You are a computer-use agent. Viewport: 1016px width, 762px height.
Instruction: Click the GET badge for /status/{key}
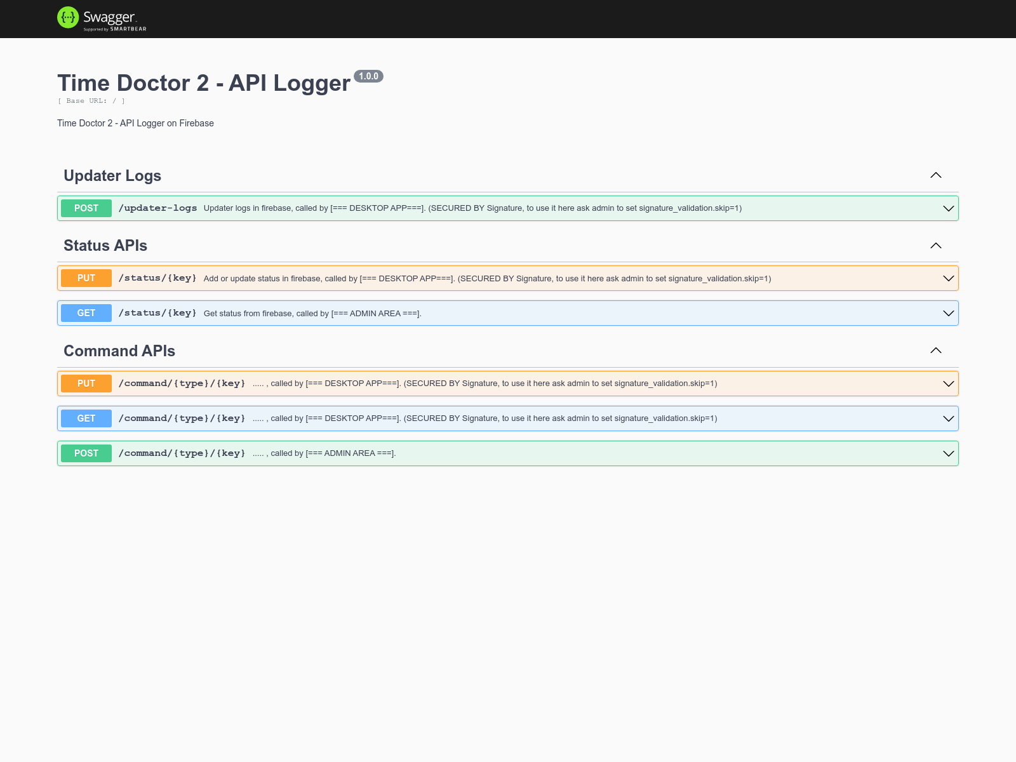(x=86, y=313)
